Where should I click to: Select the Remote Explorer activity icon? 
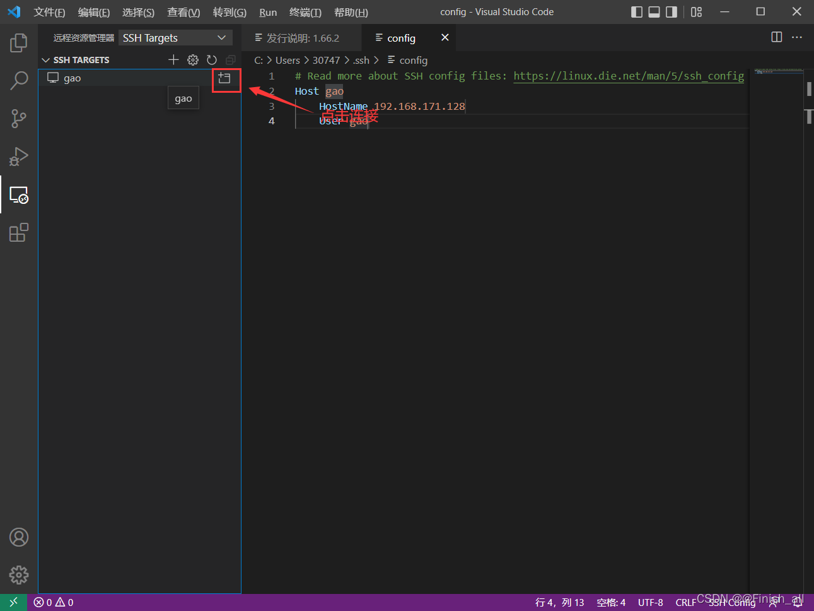click(x=19, y=194)
